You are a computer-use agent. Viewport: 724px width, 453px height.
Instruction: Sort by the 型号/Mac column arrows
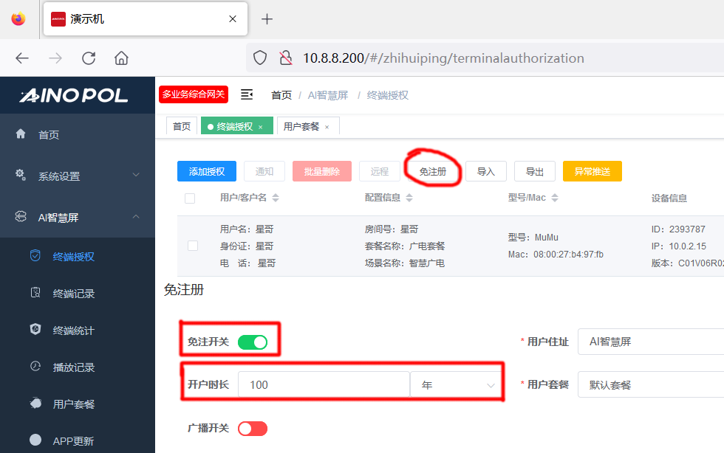(x=555, y=198)
